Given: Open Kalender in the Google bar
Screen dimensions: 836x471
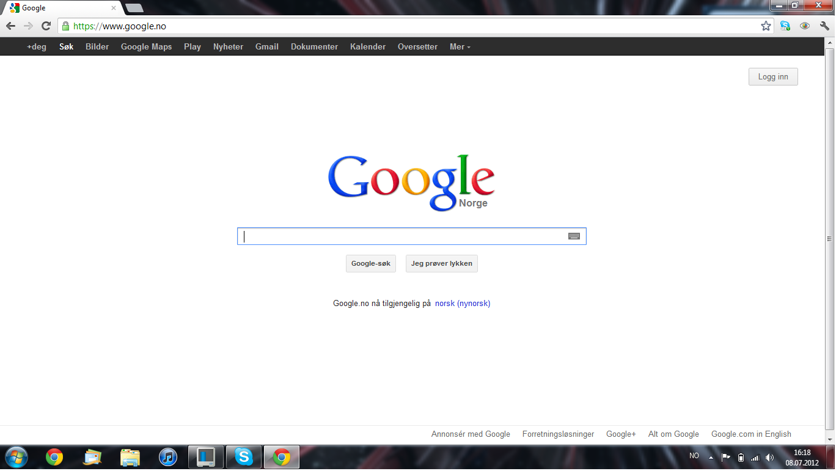Looking at the screenshot, I should 368,46.
